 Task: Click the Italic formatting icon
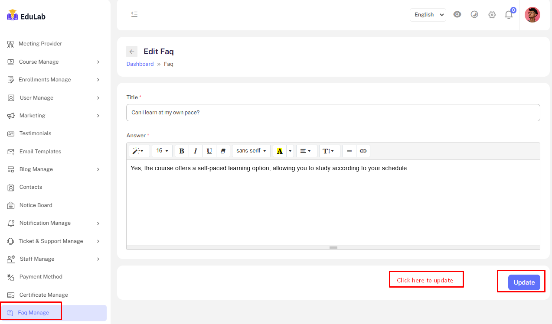[x=196, y=151]
